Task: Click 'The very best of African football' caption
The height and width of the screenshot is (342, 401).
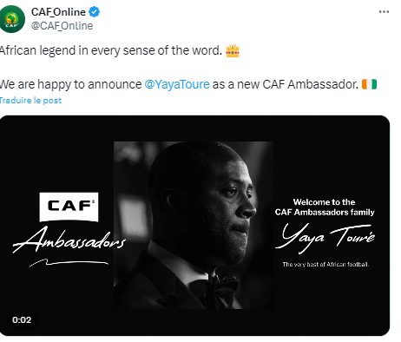Action: coord(325,264)
